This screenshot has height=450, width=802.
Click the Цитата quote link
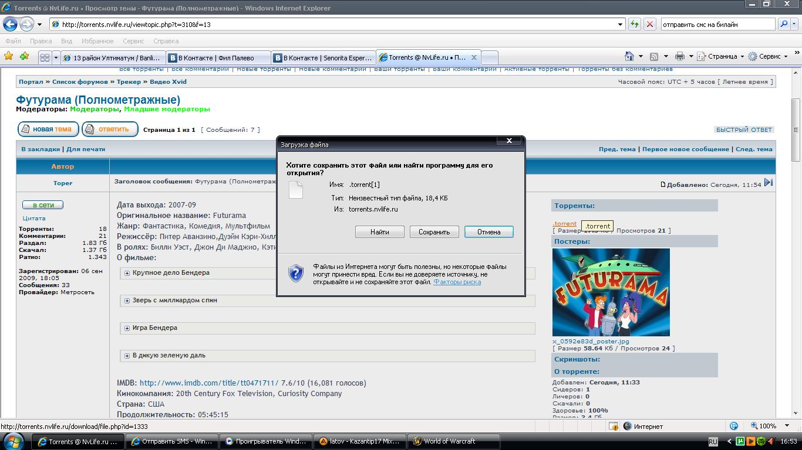pos(34,218)
